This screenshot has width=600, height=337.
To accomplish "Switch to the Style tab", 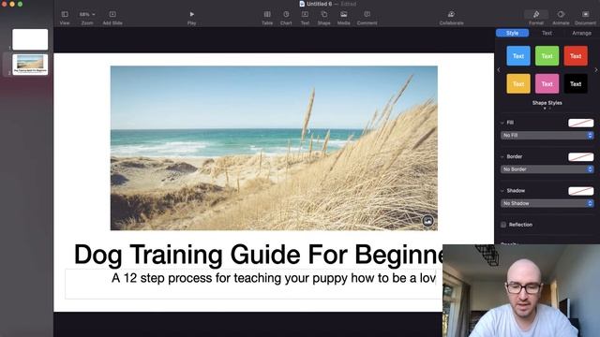I will click(x=513, y=34).
